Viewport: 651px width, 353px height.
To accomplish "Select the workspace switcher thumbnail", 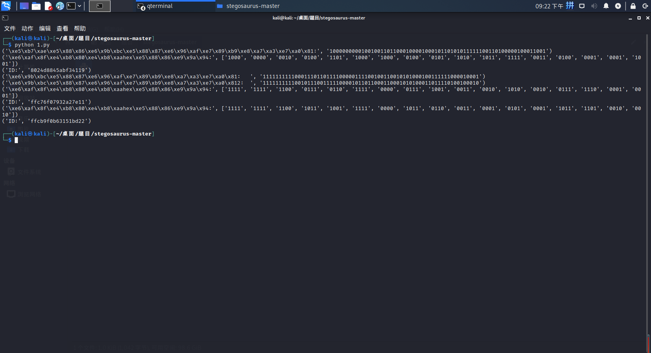I will click(x=100, y=6).
